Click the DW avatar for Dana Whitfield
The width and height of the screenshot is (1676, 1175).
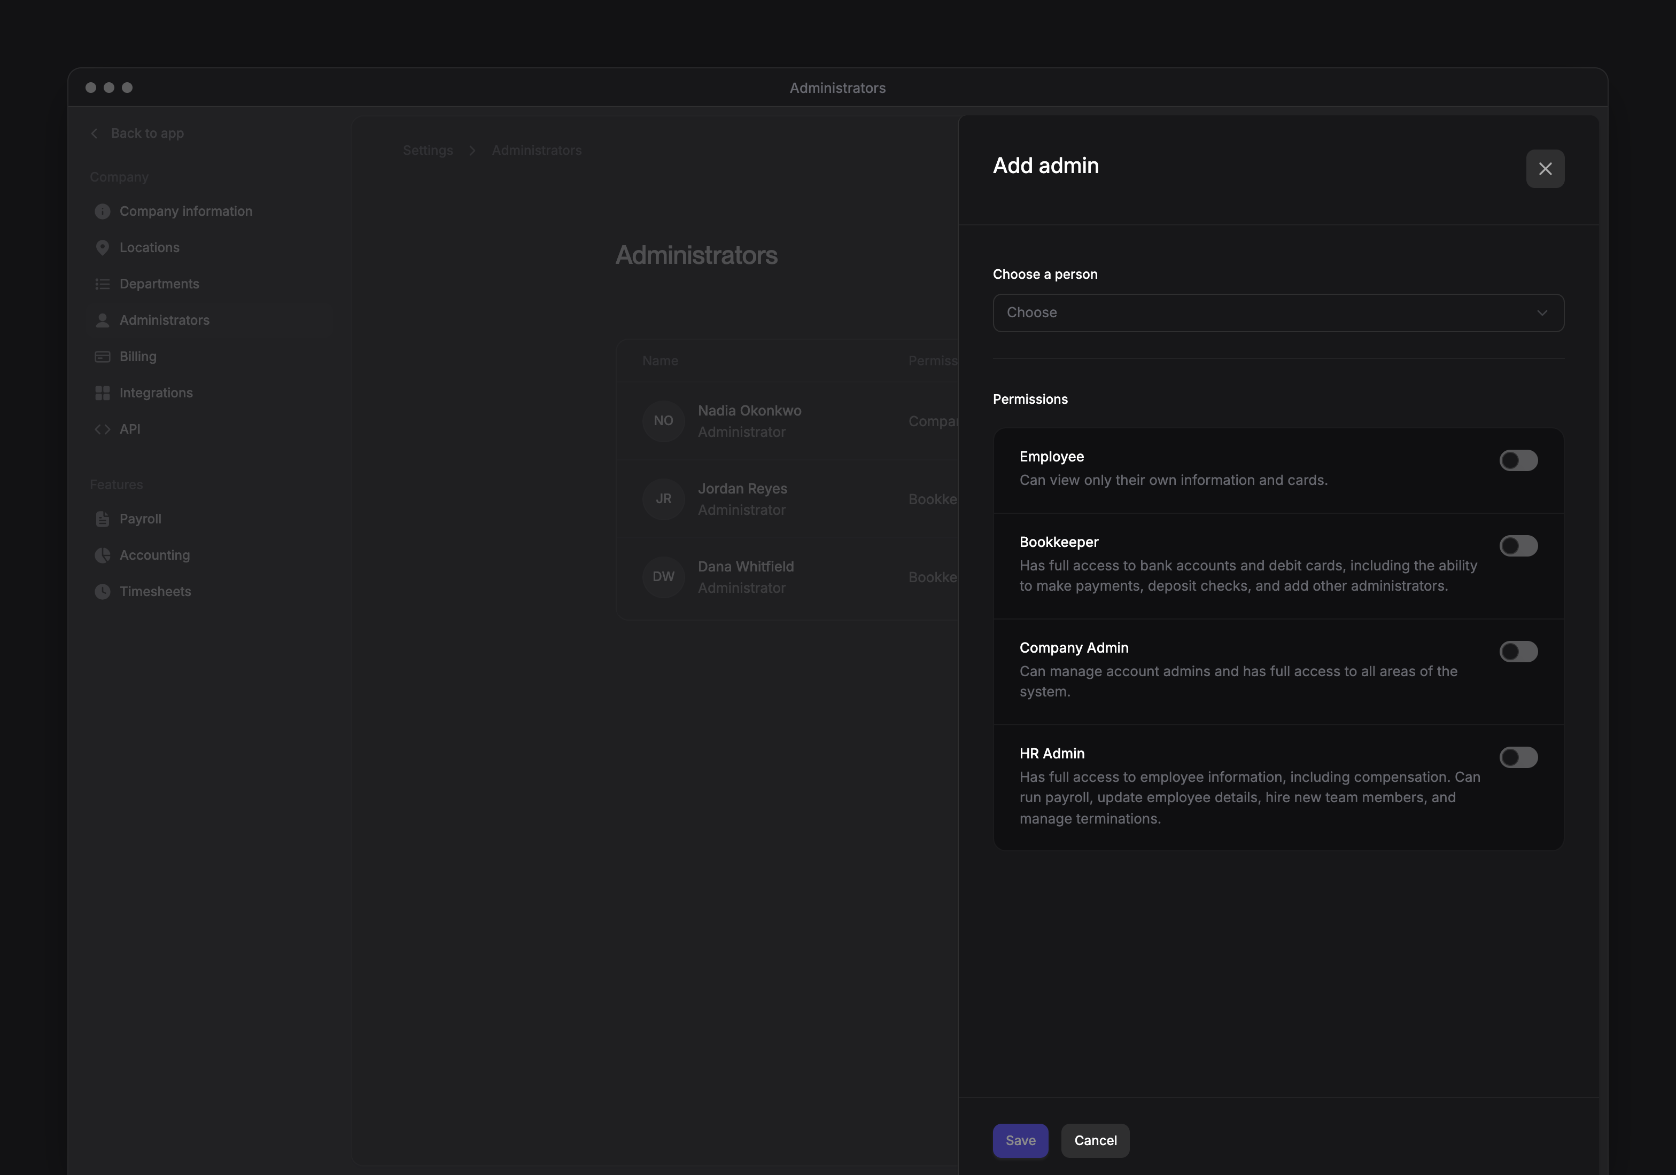point(663,577)
